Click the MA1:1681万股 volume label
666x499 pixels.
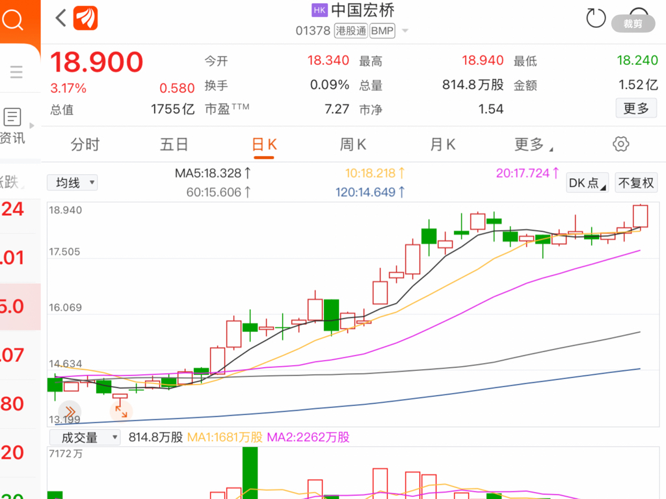click(224, 437)
